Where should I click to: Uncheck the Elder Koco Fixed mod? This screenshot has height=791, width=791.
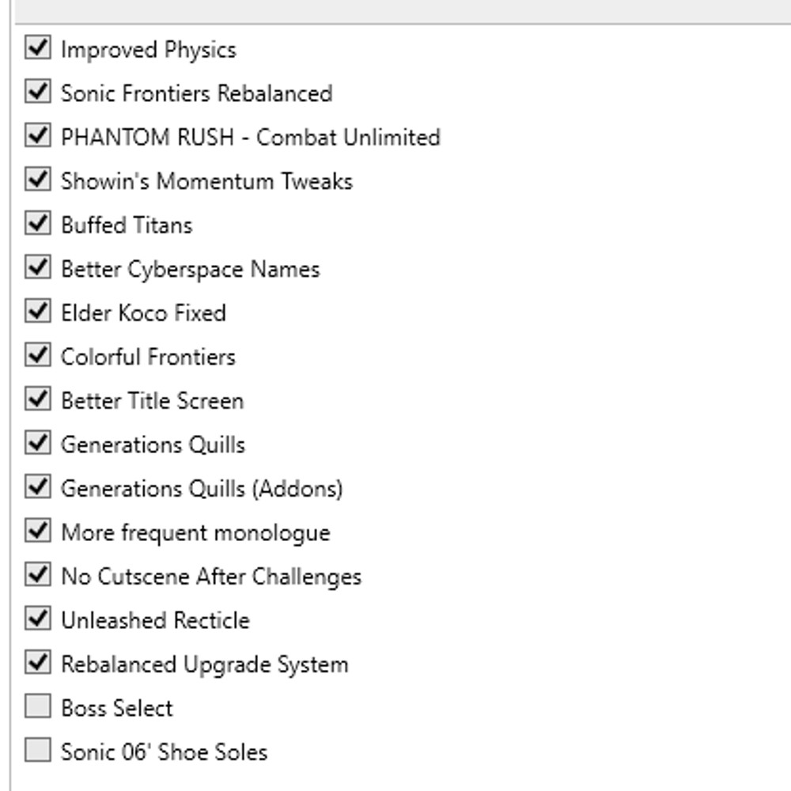(x=36, y=312)
